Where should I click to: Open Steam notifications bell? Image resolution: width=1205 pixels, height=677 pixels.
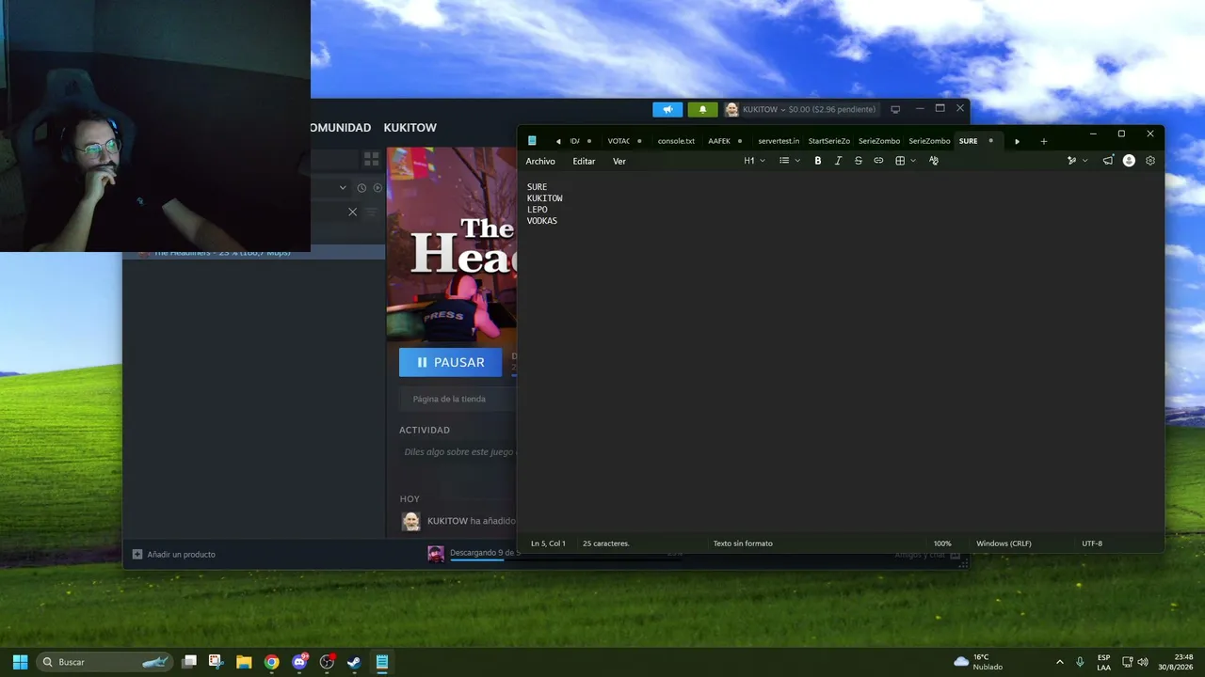[x=702, y=109]
